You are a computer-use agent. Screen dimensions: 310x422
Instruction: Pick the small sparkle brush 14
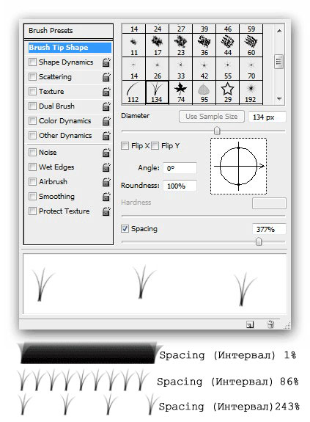[134, 69]
